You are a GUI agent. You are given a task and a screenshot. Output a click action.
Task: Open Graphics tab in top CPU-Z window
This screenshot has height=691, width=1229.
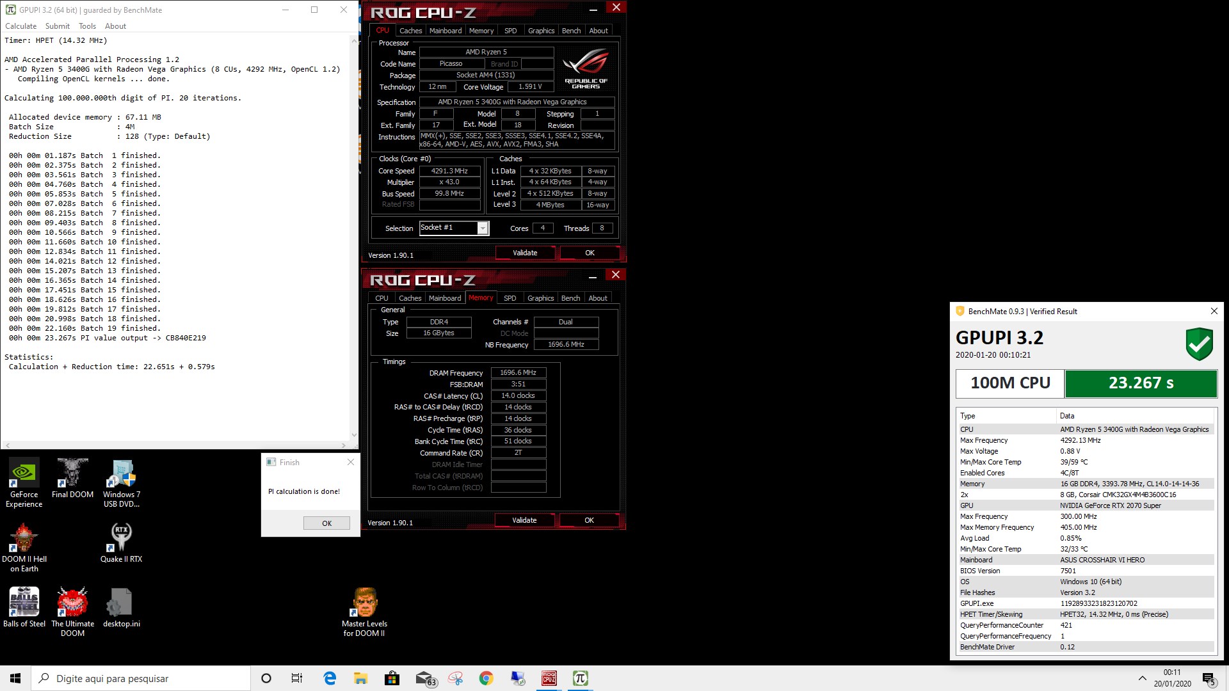coord(541,31)
